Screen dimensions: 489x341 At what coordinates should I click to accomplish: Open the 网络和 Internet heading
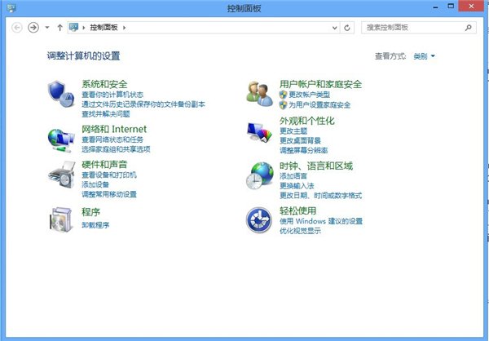[x=114, y=129]
